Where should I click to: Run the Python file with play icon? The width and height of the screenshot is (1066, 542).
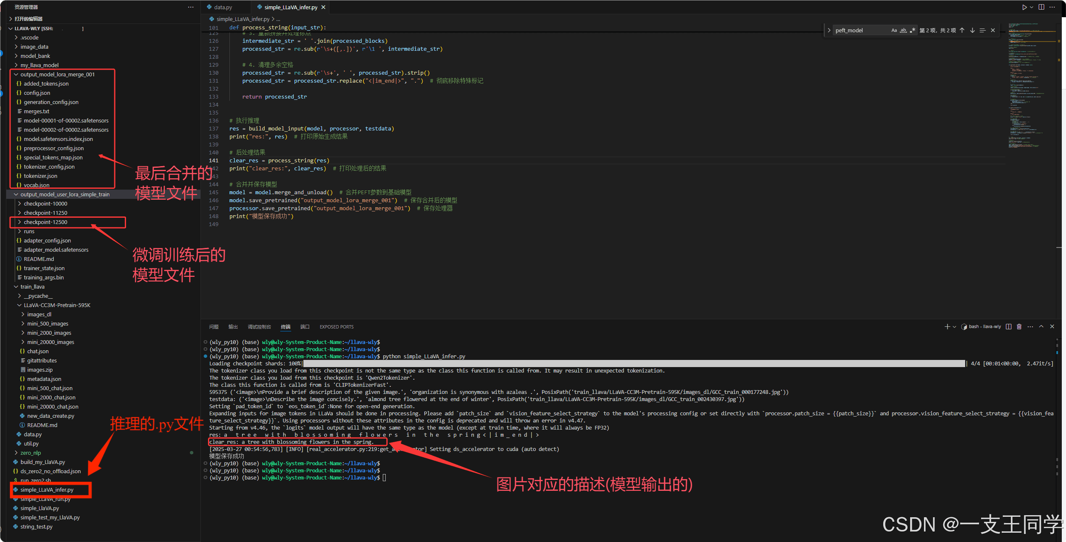tap(1024, 7)
